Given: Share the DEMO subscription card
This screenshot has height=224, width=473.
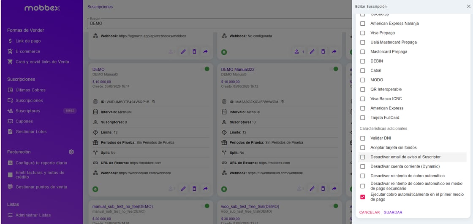Looking at the screenshot, I should tap(205, 189).
